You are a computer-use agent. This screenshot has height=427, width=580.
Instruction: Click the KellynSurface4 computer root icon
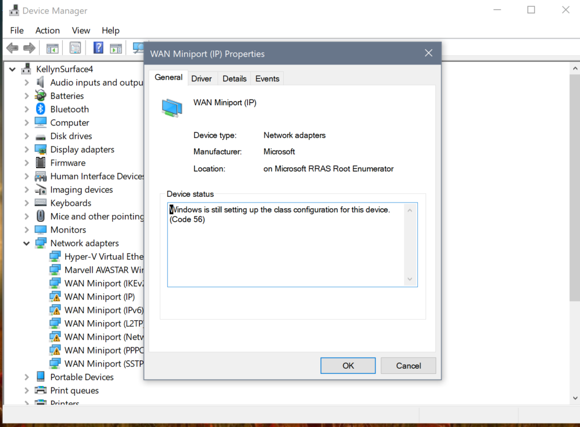point(26,68)
